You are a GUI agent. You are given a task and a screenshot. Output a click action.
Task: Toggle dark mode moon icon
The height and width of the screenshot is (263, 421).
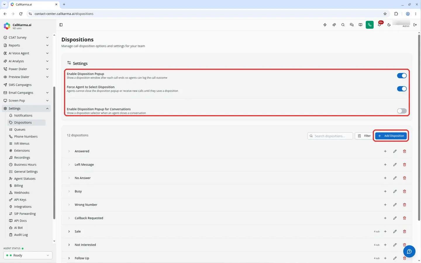point(389,25)
